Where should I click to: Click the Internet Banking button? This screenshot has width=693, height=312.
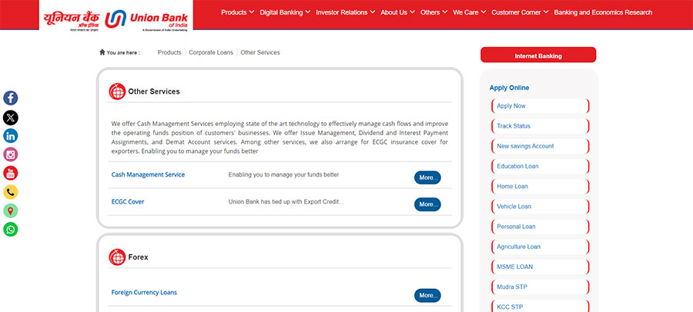[538, 55]
